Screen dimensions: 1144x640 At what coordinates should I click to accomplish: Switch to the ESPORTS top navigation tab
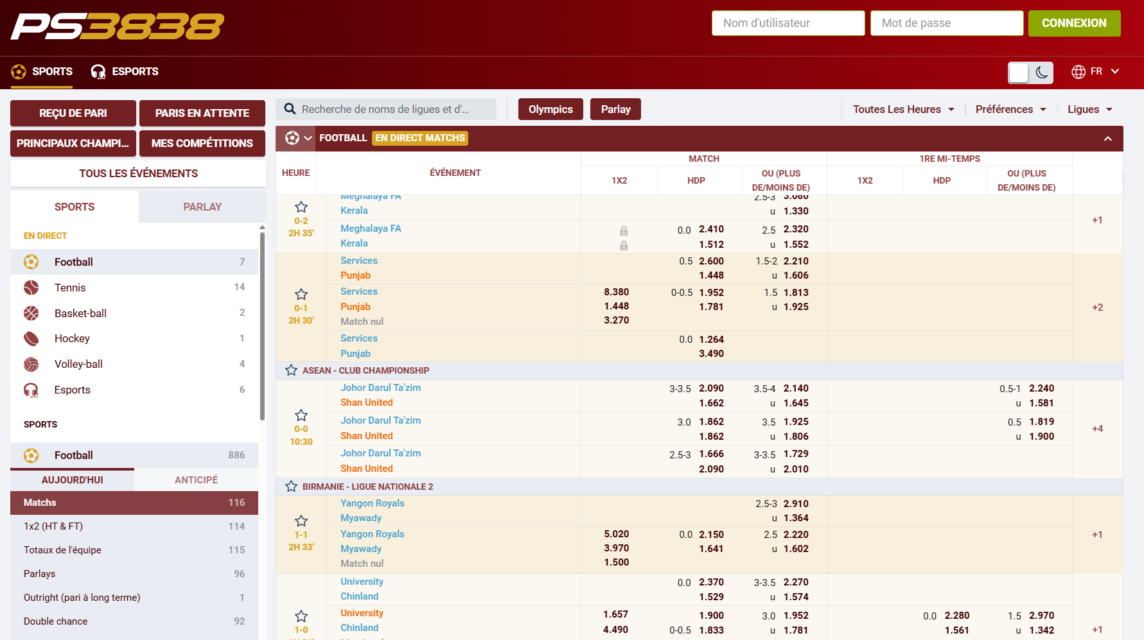(125, 72)
